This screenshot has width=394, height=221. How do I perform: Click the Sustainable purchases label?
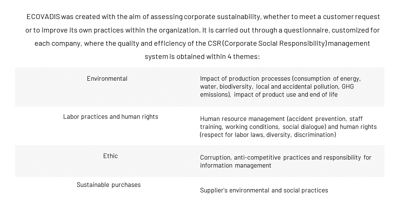tap(109, 185)
